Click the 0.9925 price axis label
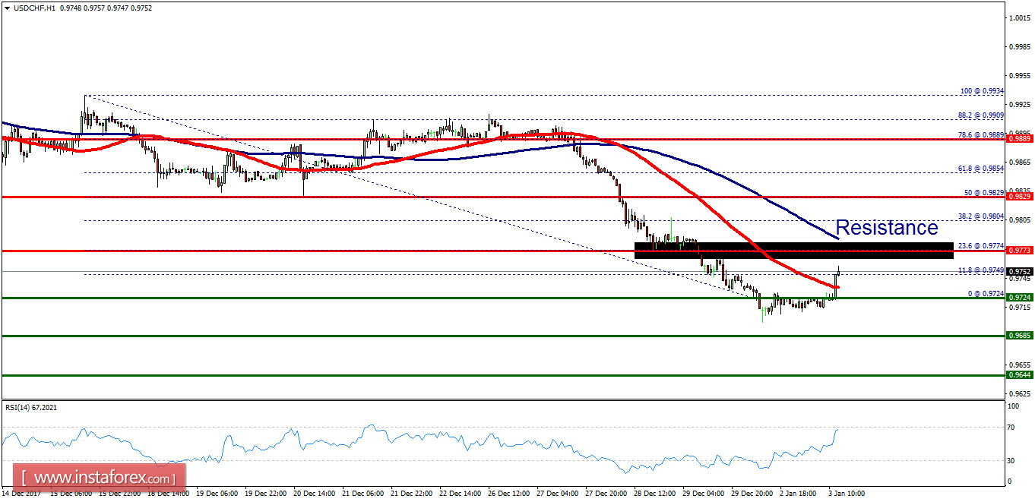The width and height of the screenshot is (1035, 502). [1018, 104]
